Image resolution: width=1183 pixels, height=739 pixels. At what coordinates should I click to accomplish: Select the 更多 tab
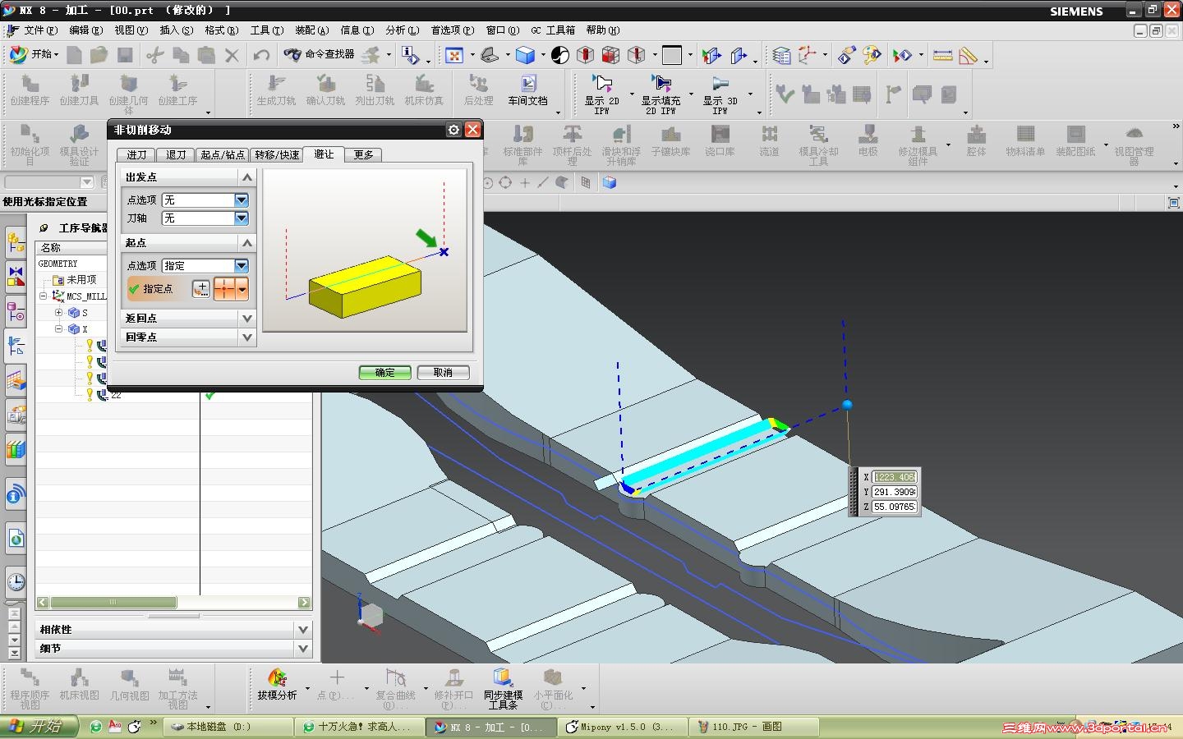[363, 154]
